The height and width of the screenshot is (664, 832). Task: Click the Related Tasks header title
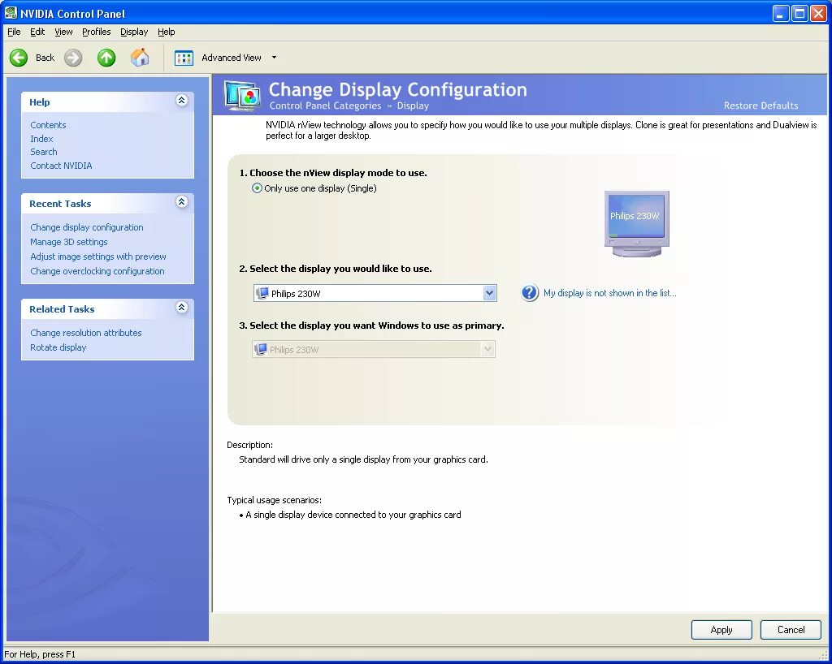62,309
